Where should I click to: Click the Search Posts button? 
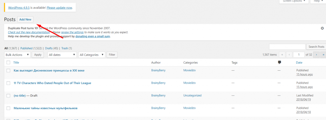coord(316,47)
